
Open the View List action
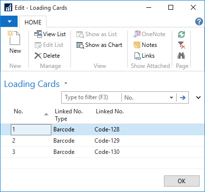50,34
